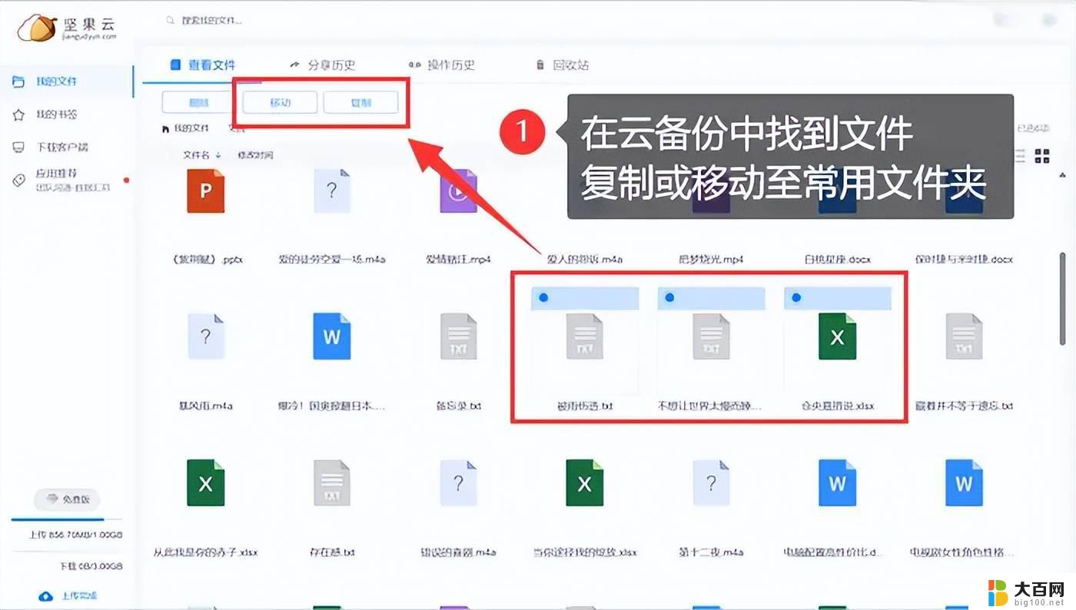Screen dimensions: 1076x610
Task: Click file name 暴风雨.m4a
Action: coord(206,406)
